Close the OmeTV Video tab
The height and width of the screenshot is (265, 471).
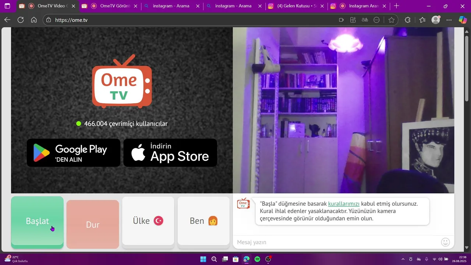point(73,6)
